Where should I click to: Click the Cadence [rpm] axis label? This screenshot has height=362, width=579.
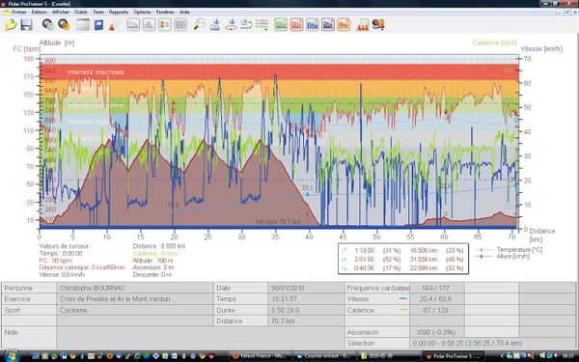pyautogui.click(x=494, y=42)
